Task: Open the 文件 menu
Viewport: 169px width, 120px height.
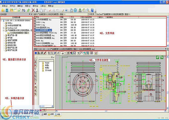Action: tap(12, 6)
